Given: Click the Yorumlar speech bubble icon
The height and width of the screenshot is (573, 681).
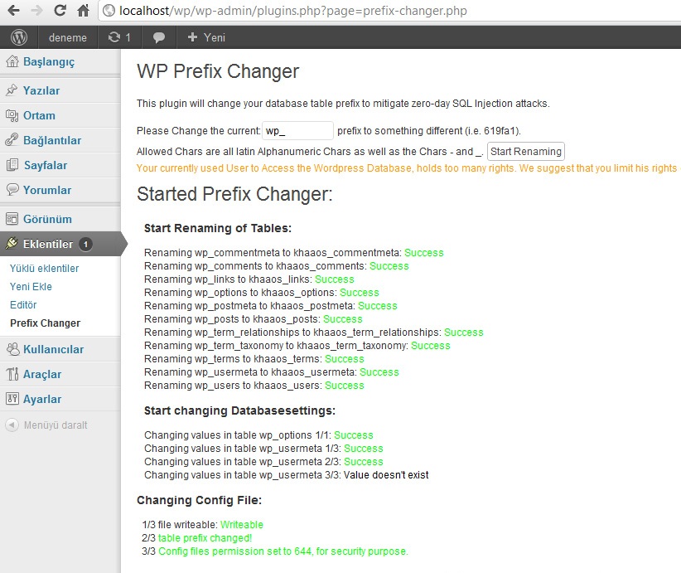Looking at the screenshot, I should coord(12,190).
